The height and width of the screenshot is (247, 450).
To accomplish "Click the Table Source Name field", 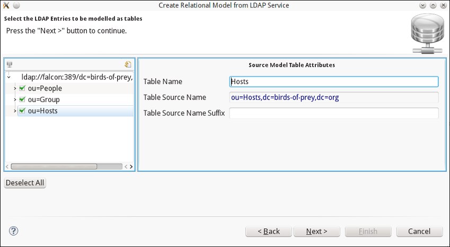I will pyautogui.click(x=334, y=97).
